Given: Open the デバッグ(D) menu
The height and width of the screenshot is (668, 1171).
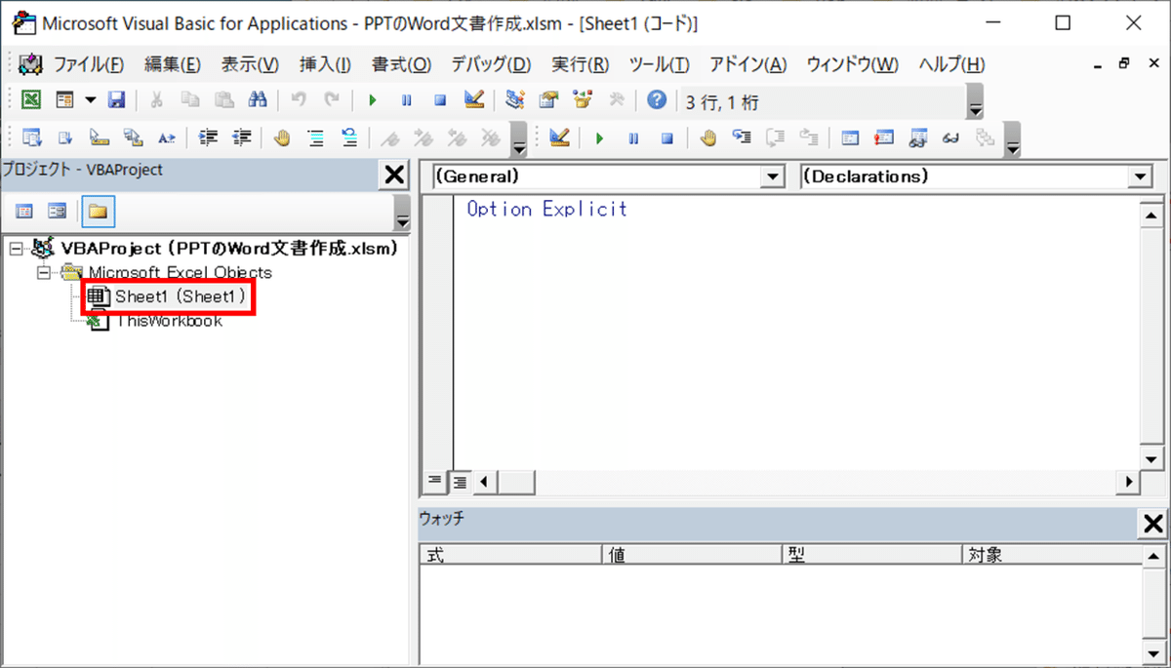Looking at the screenshot, I should point(491,64).
